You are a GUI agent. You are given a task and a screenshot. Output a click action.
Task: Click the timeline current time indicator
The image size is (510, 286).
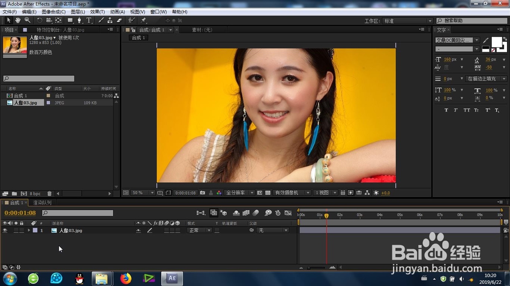coord(326,216)
